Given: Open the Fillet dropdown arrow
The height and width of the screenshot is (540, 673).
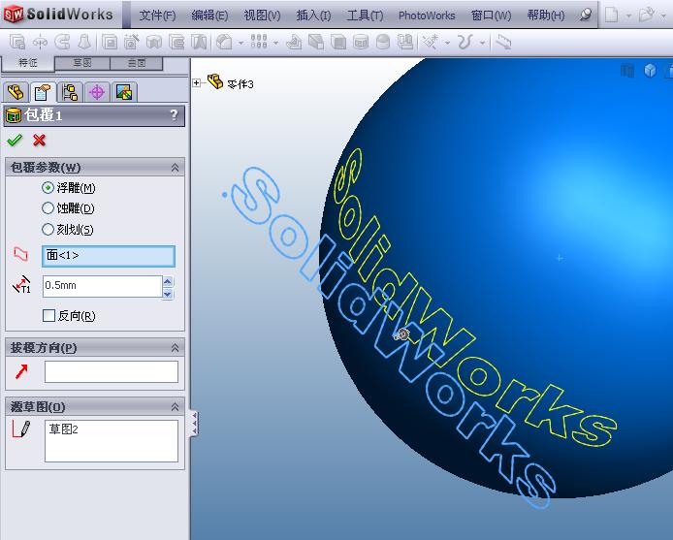Looking at the screenshot, I should tap(240, 43).
